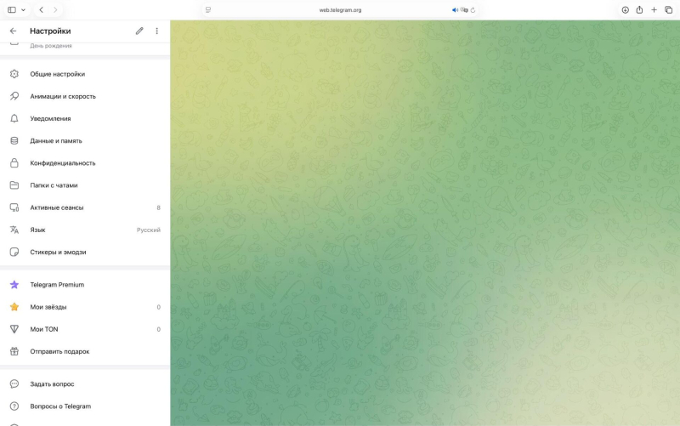Screen dimensions: 680x426
Task: Open Задать вопрос support chat
Action: coord(52,384)
